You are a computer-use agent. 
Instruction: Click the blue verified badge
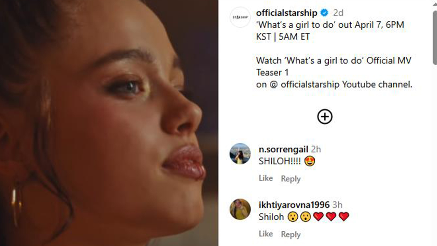324,13
